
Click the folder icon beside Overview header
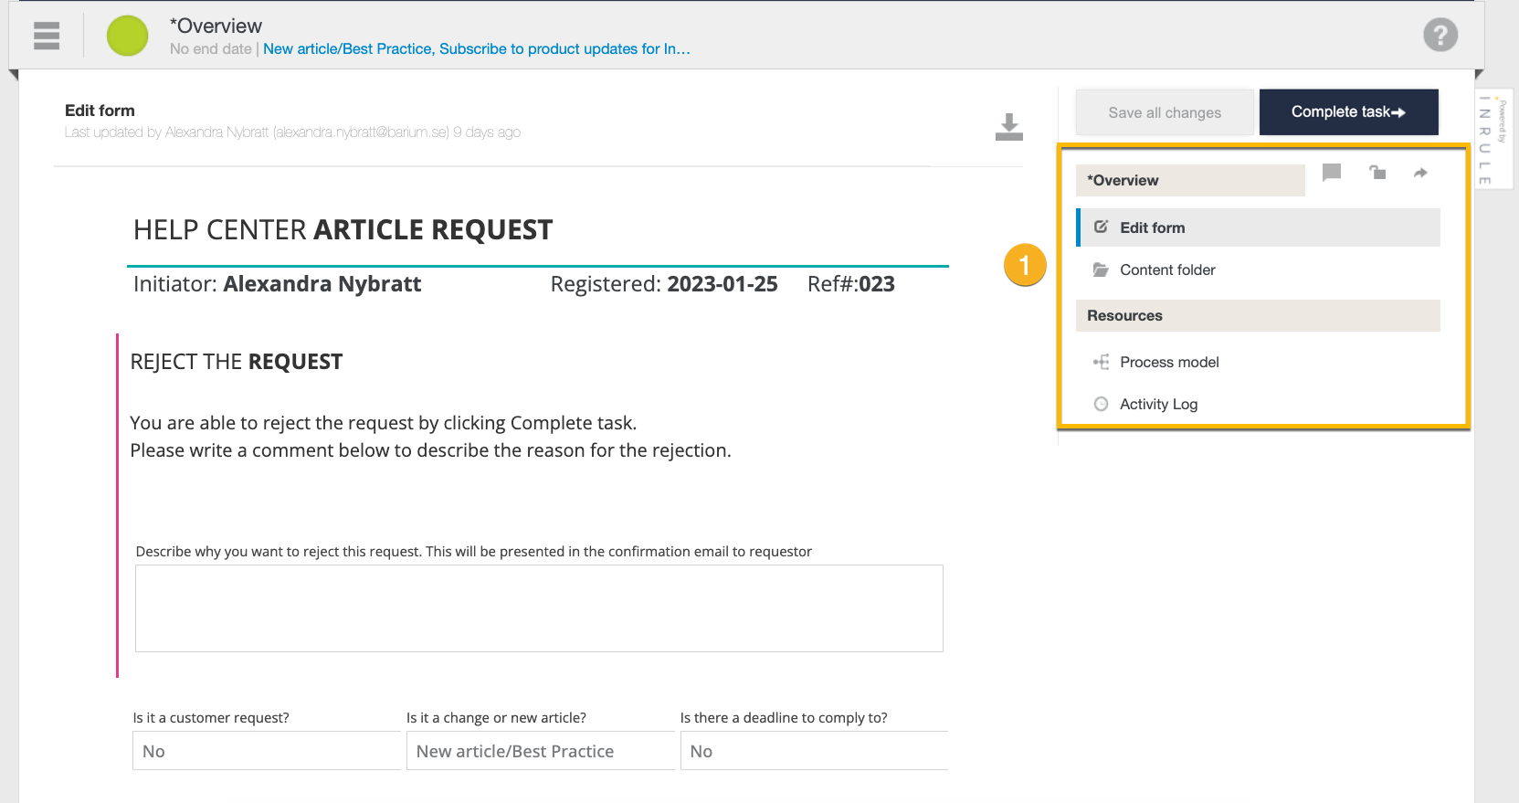(x=1377, y=173)
